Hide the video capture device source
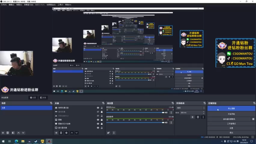The height and width of the screenshot is (144, 256). 98,108
